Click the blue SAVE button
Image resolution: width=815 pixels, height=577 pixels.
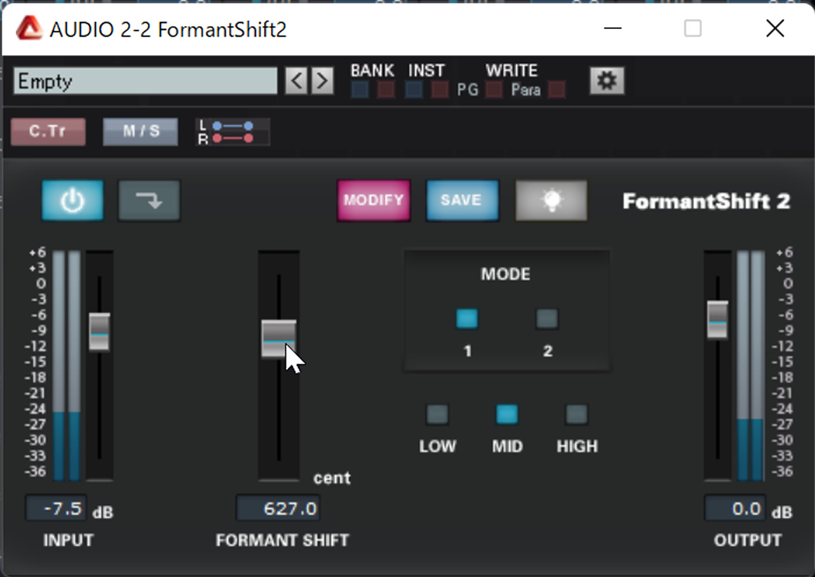(462, 200)
